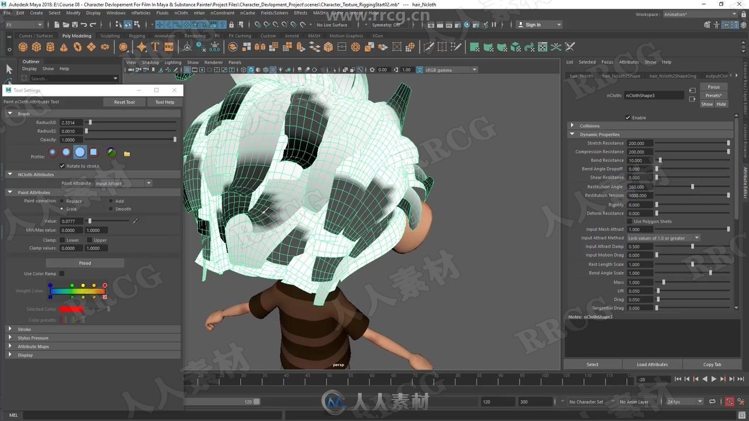This screenshot has height=421, width=749.
Task: Select the arrow Select tool in toolbox
Action: point(9,69)
